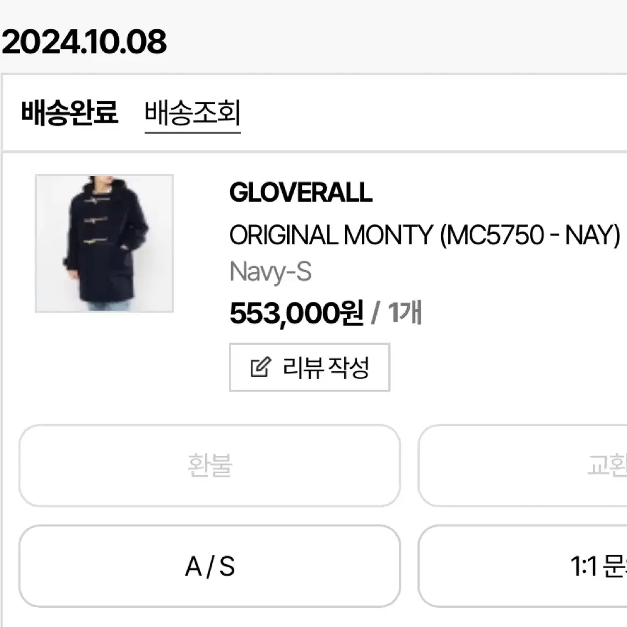The height and width of the screenshot is (627, 627).
Task: Click the 리뷰 작성 button
Action: [x=310, y=367]
